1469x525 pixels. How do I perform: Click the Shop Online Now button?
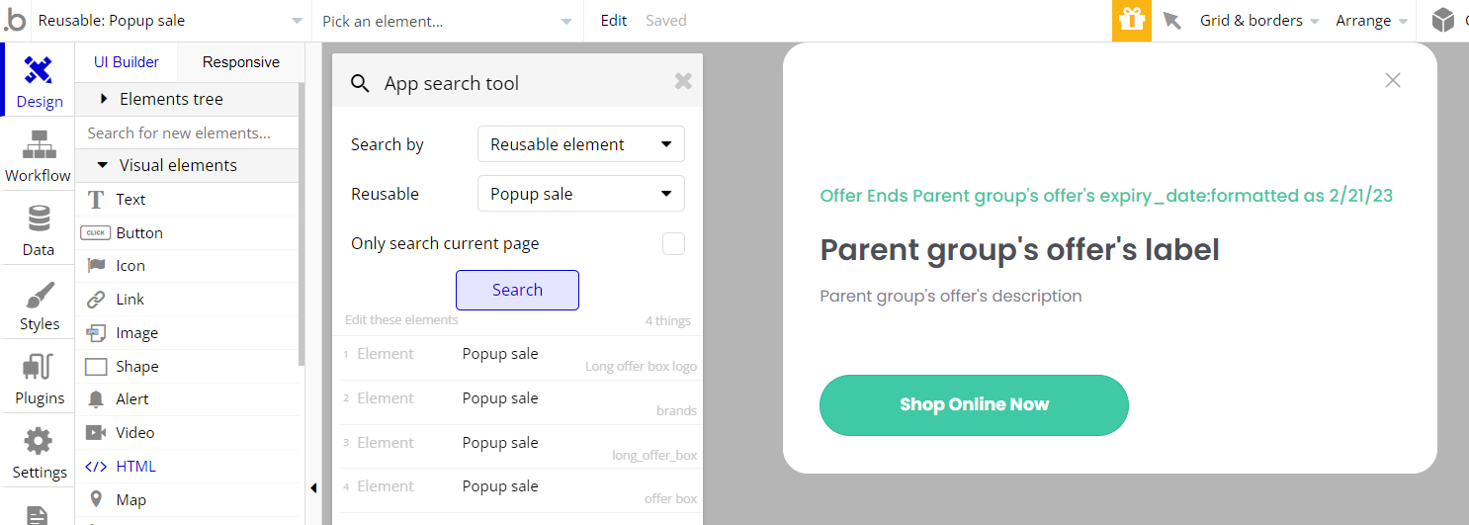pyautogui.click(x=974, y=405)
